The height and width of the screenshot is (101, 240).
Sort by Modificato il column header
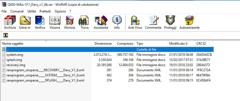[181, 44]
